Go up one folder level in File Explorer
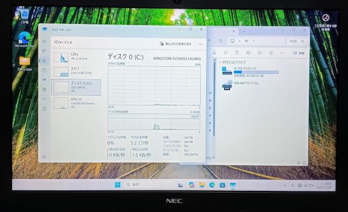 pos(209,41)
